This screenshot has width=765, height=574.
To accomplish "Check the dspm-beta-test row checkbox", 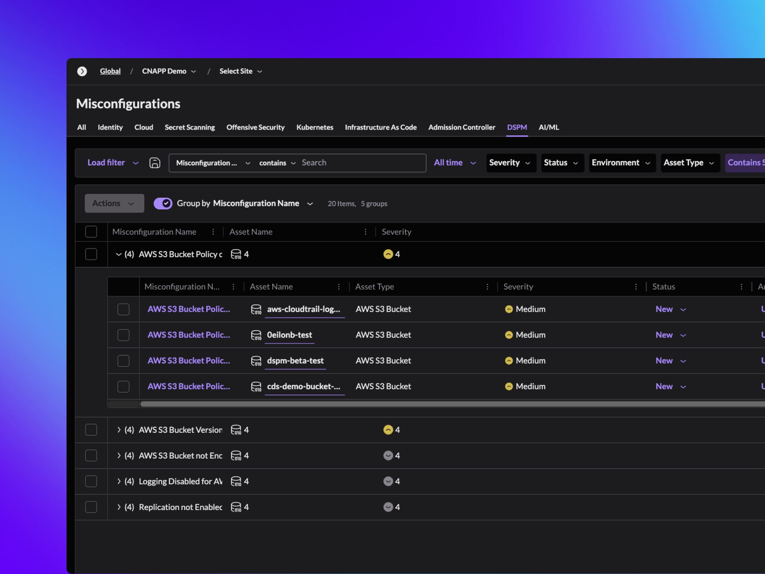I will pos(123,361).
